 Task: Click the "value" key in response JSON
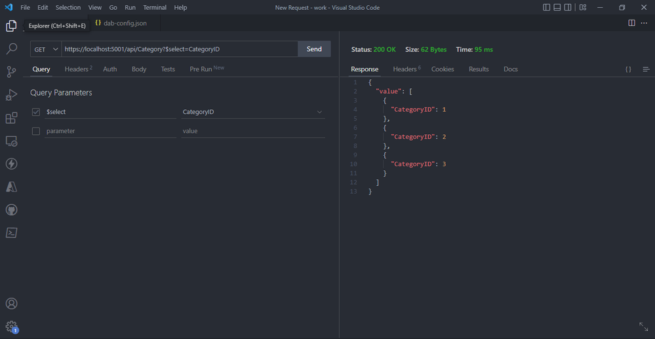click(389, 92)
